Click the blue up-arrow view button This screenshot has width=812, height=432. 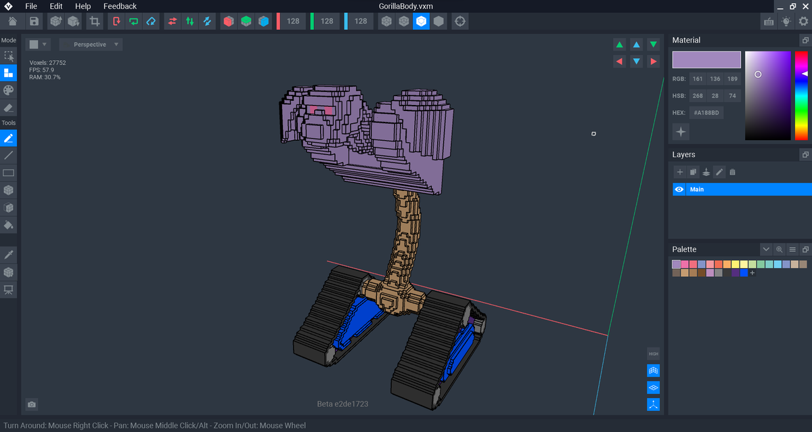636,45
